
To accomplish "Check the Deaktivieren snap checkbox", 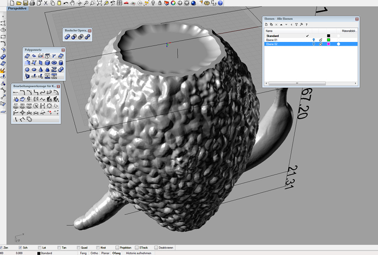I will 156,247.
